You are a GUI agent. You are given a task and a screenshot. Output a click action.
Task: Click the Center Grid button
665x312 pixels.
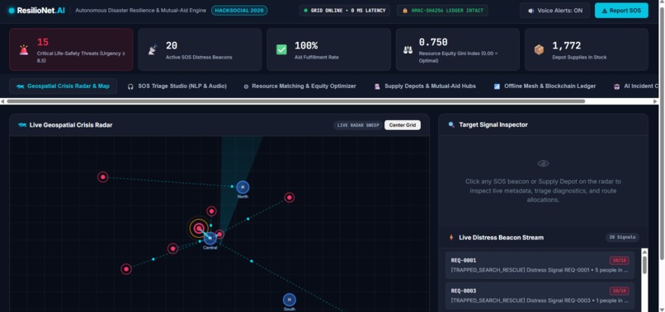click(403, 125)
